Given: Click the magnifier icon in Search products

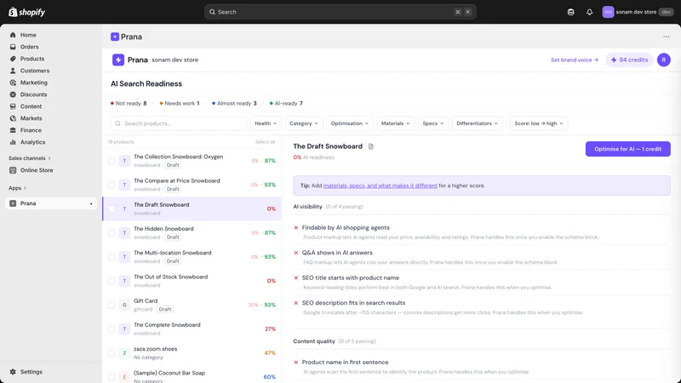Looking at the screenshot, I should pyautogui.click(x=117, y=123).
